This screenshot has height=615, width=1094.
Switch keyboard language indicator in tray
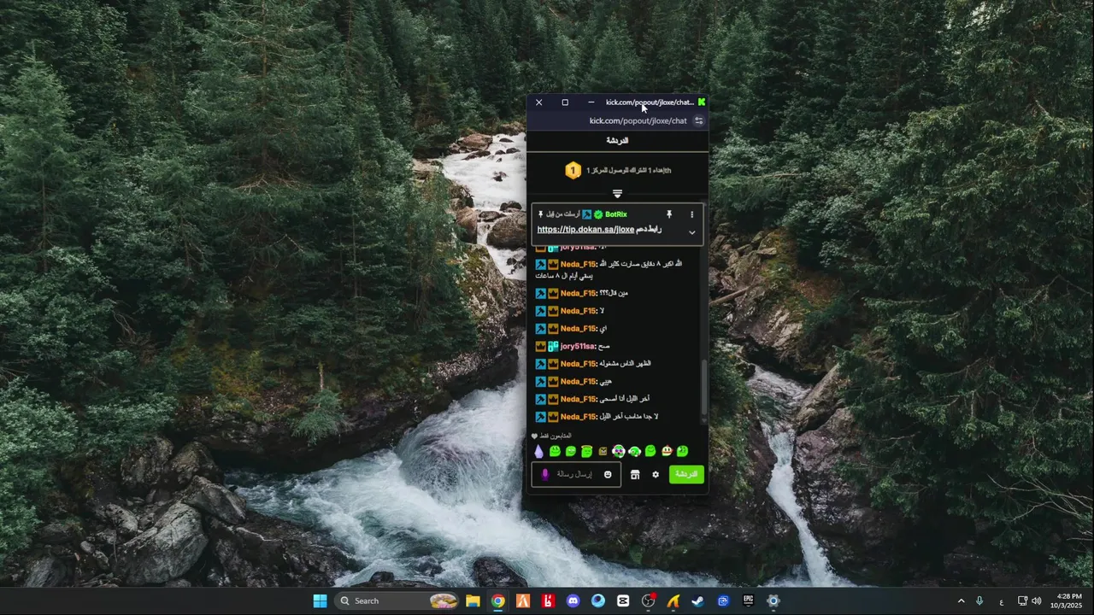click(1002, 602)
